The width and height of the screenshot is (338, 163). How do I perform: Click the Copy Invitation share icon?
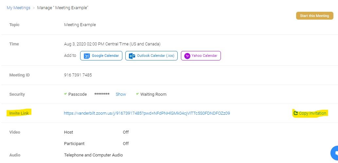pyautogui.click(x=296, y=113)
